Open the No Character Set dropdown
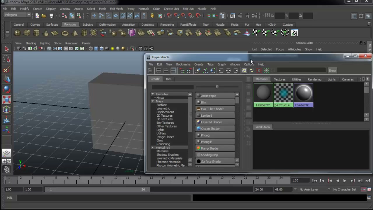 [x=342, y=189]
